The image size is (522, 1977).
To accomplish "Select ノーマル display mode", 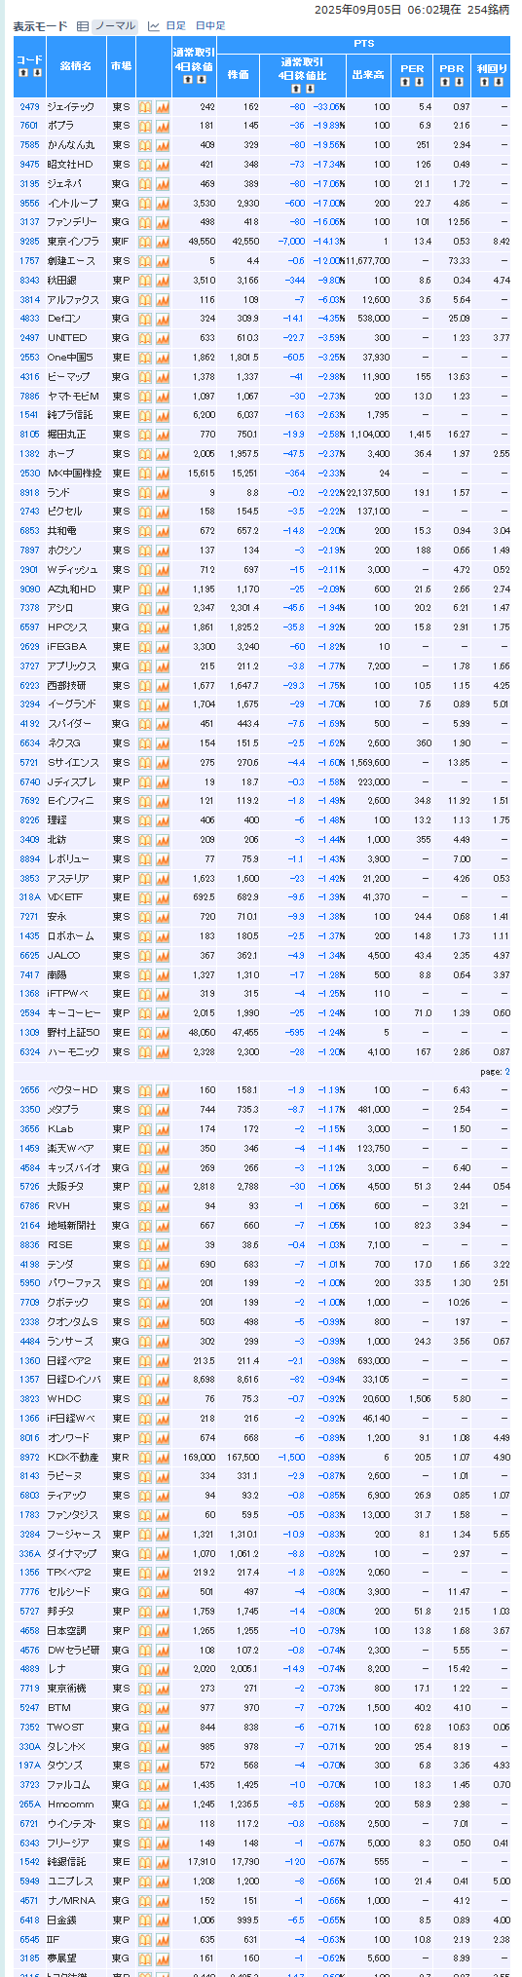I will pos(114,26).
